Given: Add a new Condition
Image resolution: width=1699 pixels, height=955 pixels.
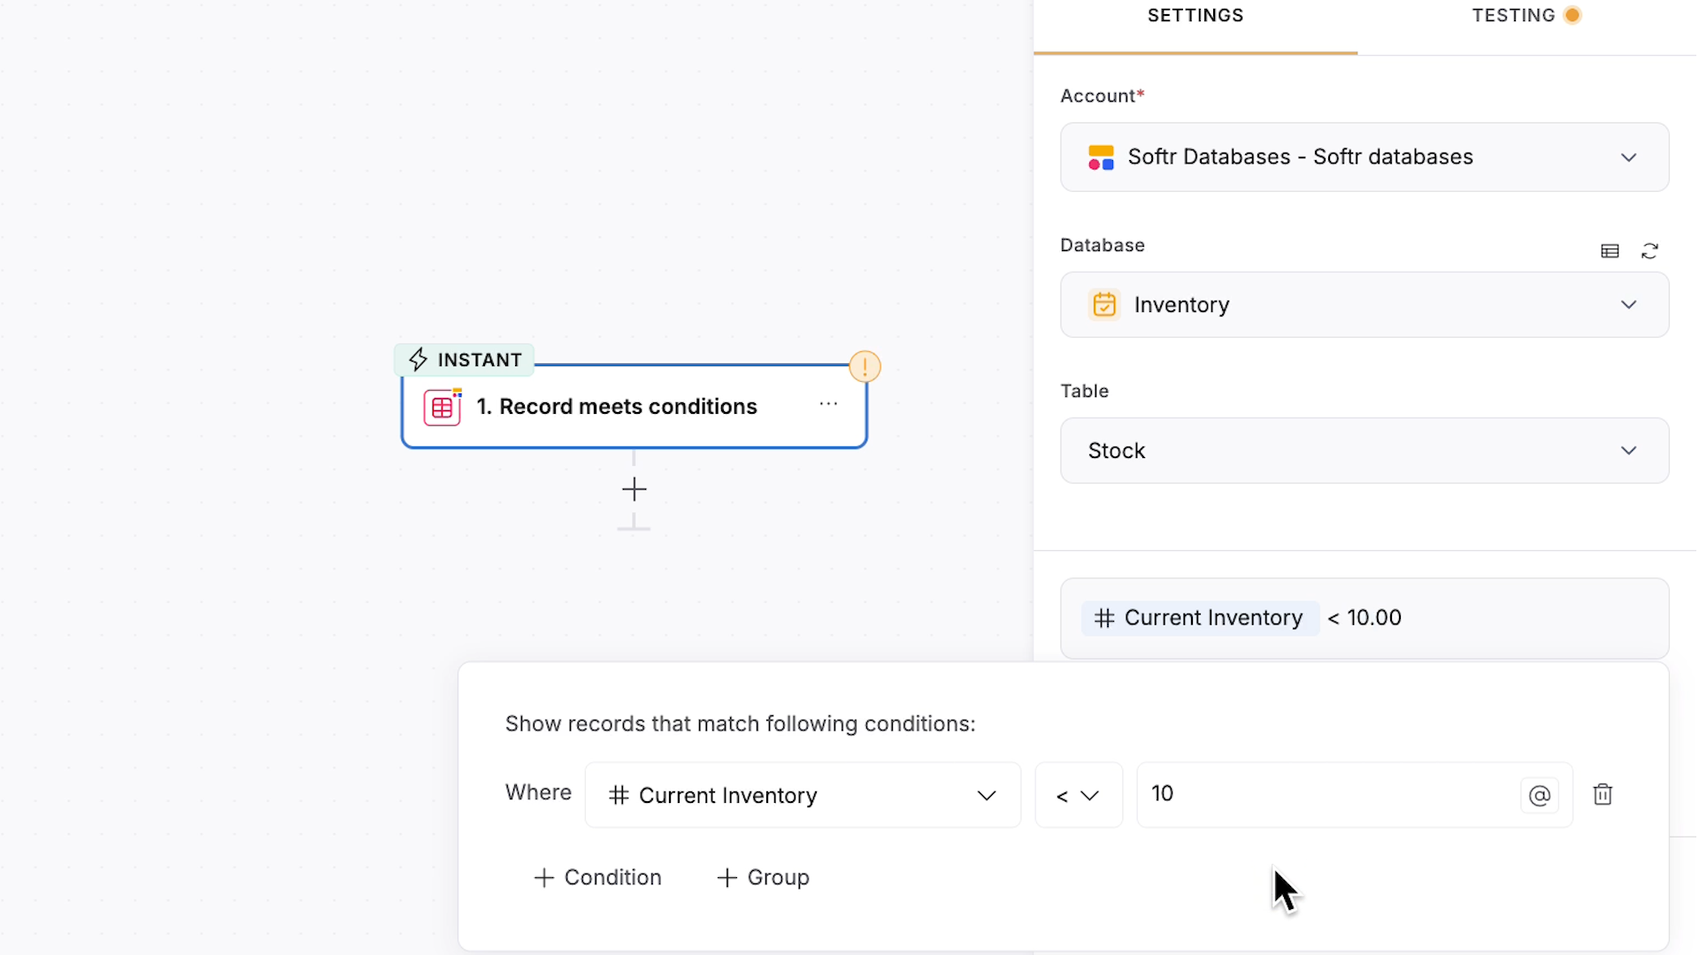Looking at the screenshot, I should coord(597,877).
